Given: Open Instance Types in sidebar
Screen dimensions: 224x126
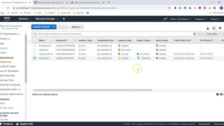Looking at the screenshot, I should click(x=8, y=66).
